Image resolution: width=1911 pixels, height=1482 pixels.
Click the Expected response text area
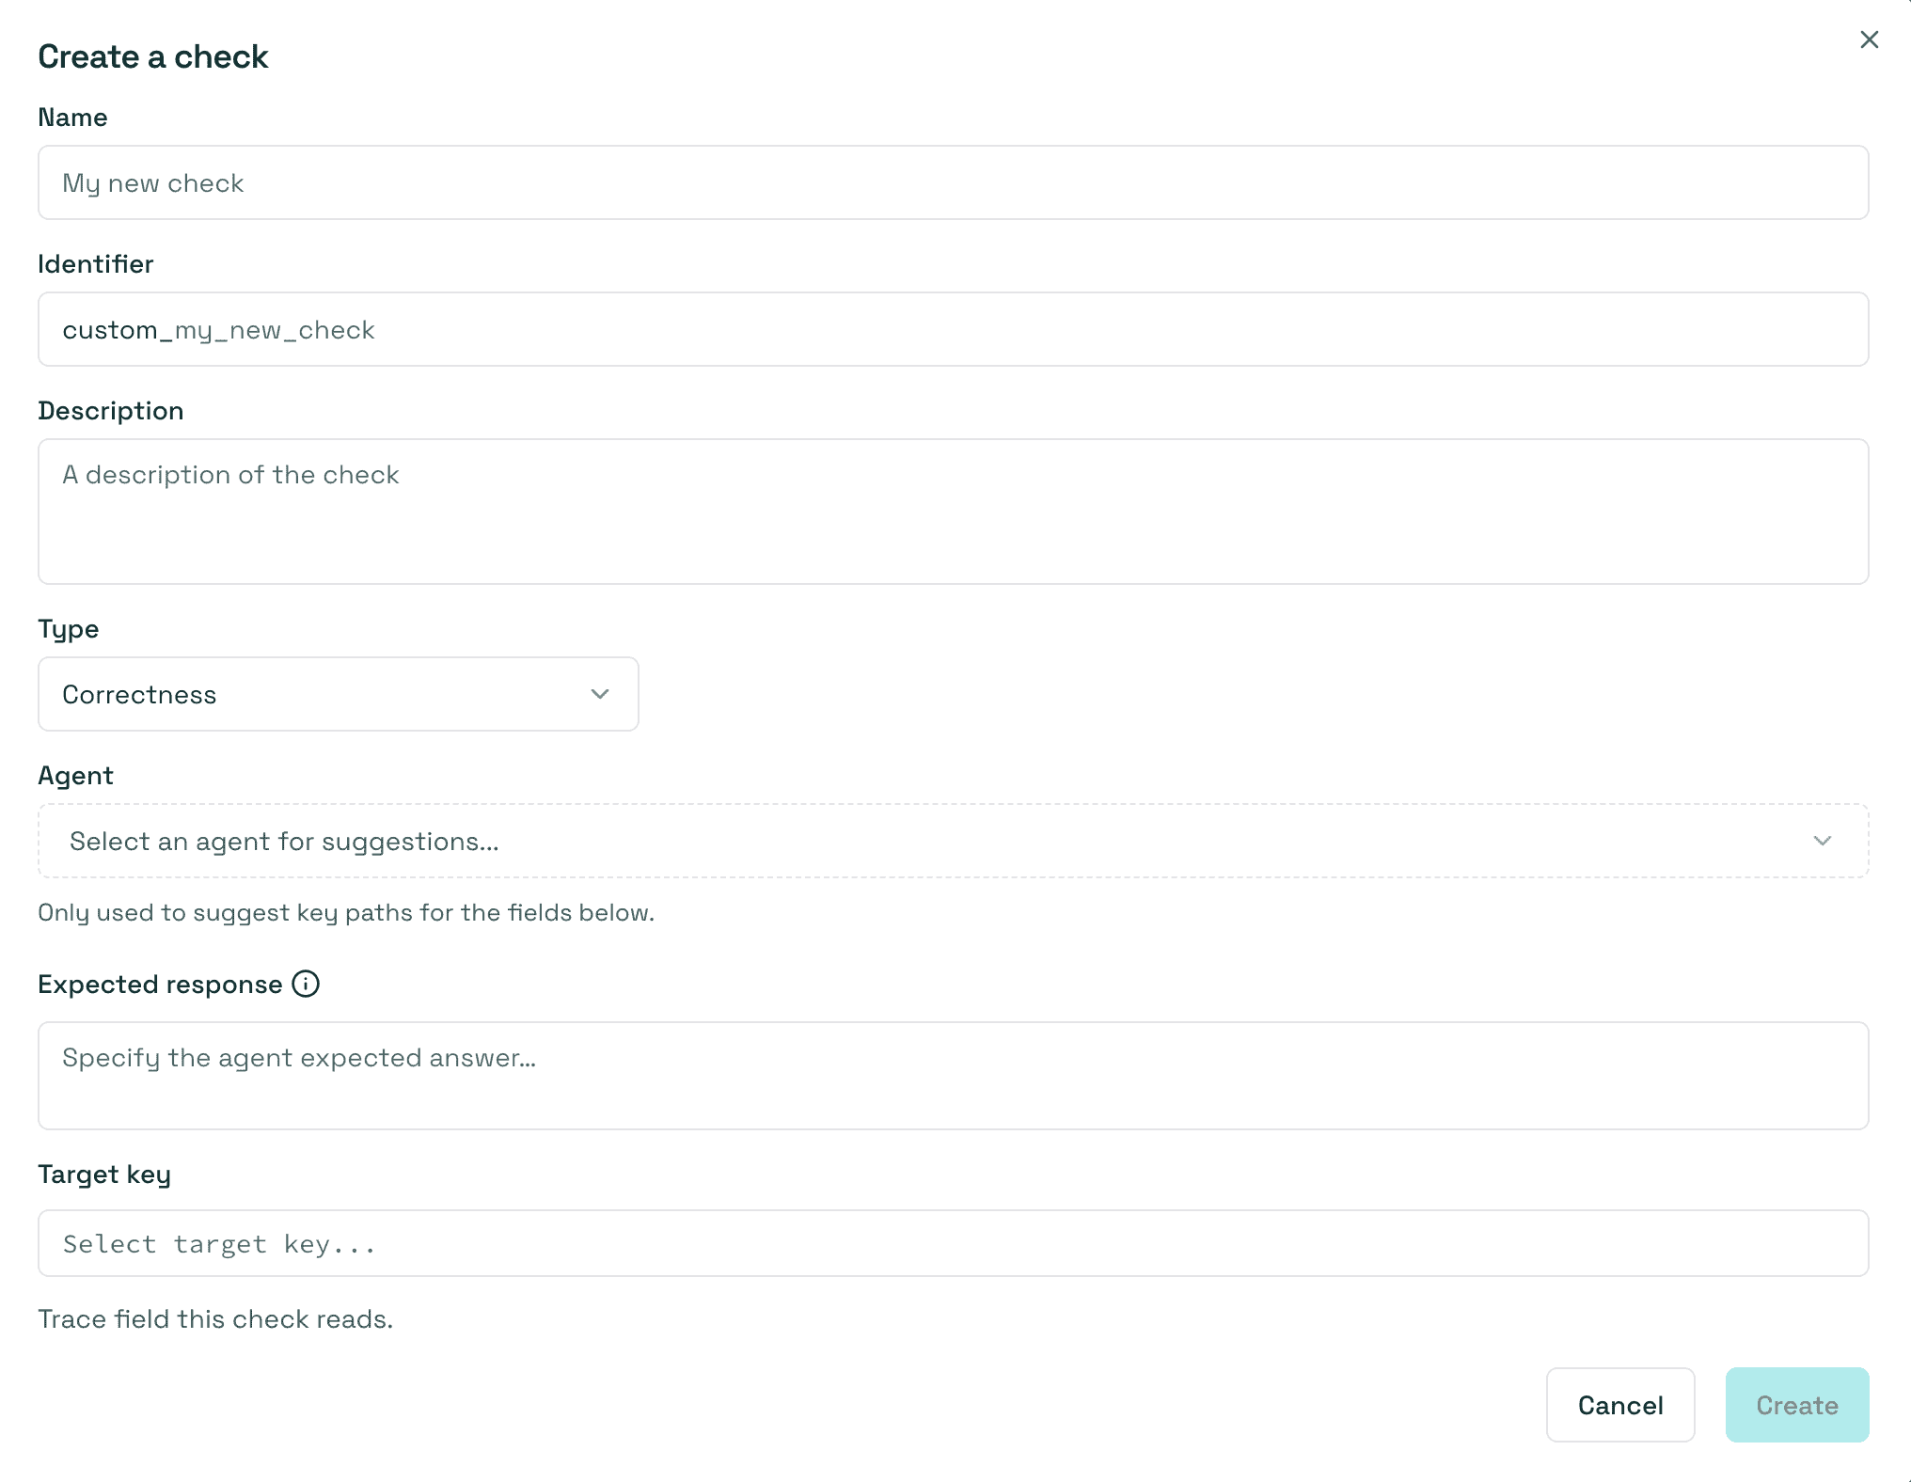click(x=953, y=1076)
